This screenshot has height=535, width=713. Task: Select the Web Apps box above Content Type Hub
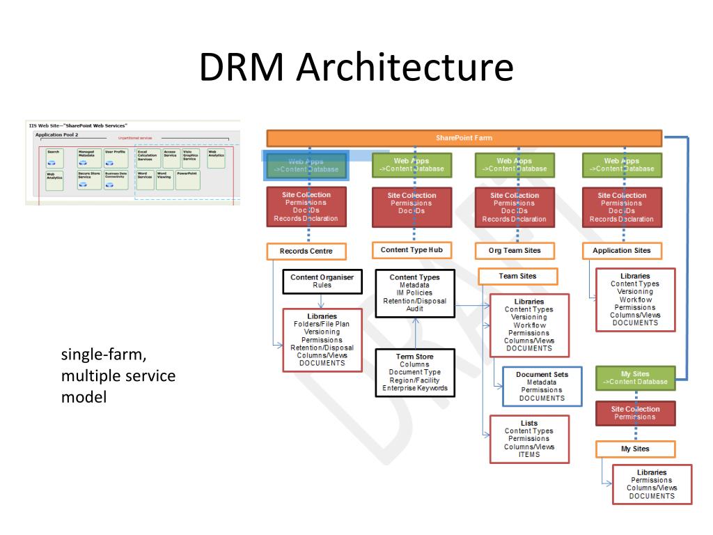point(412,164)
